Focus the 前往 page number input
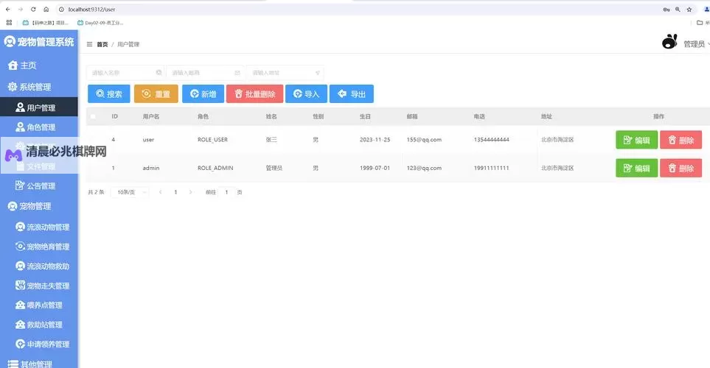 pos(226,192)
